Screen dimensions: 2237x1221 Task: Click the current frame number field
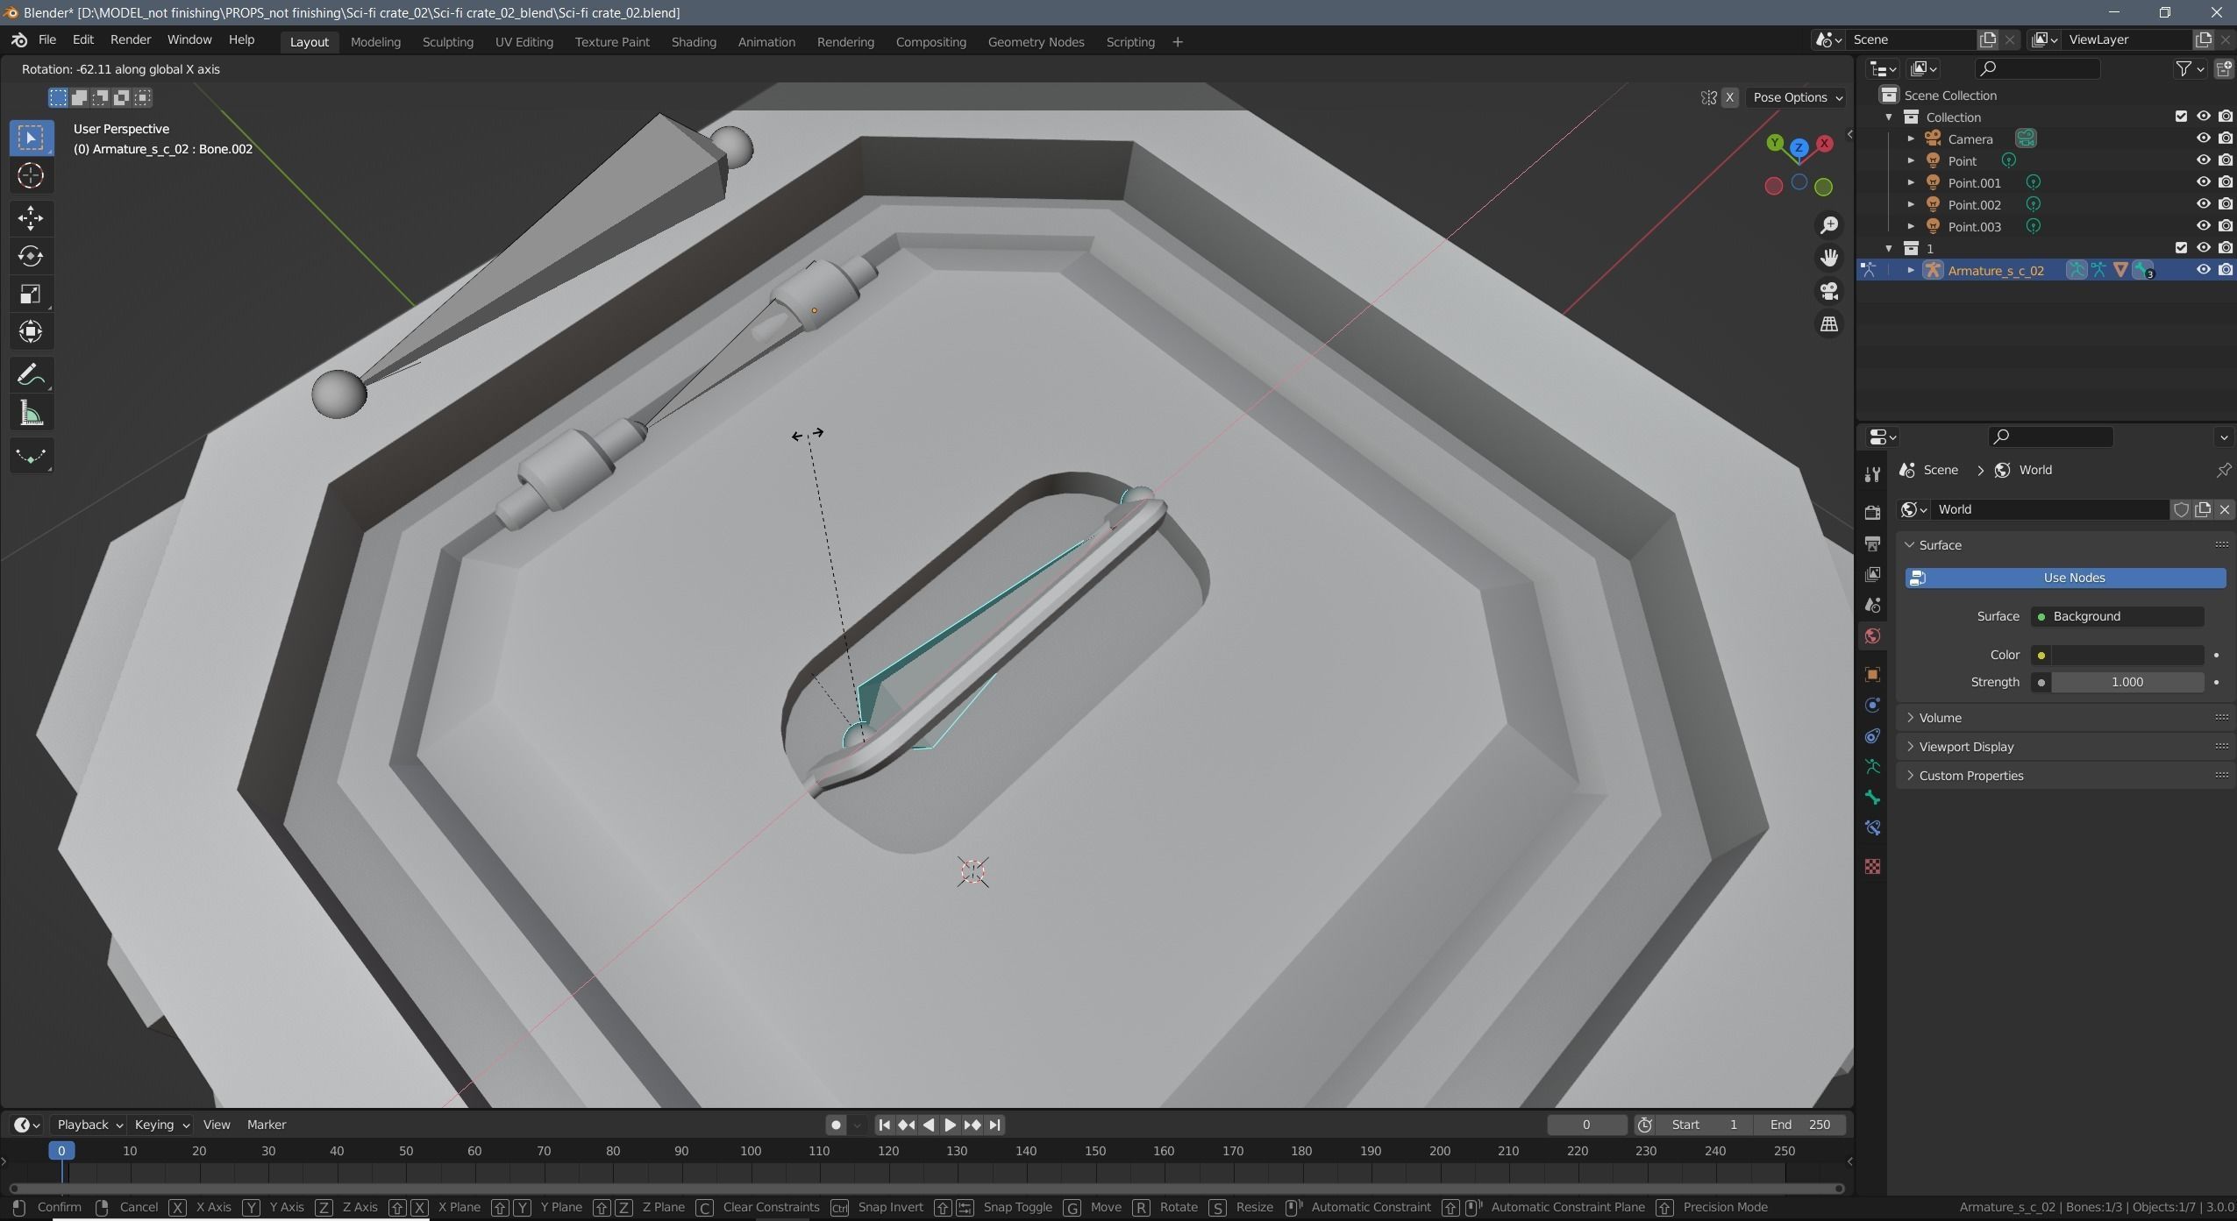pos(1586,1125)
